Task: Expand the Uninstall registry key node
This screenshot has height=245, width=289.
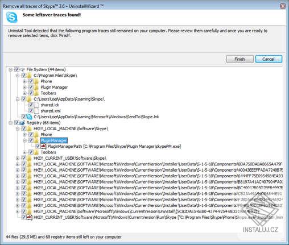Action: [x=18, y=211]
